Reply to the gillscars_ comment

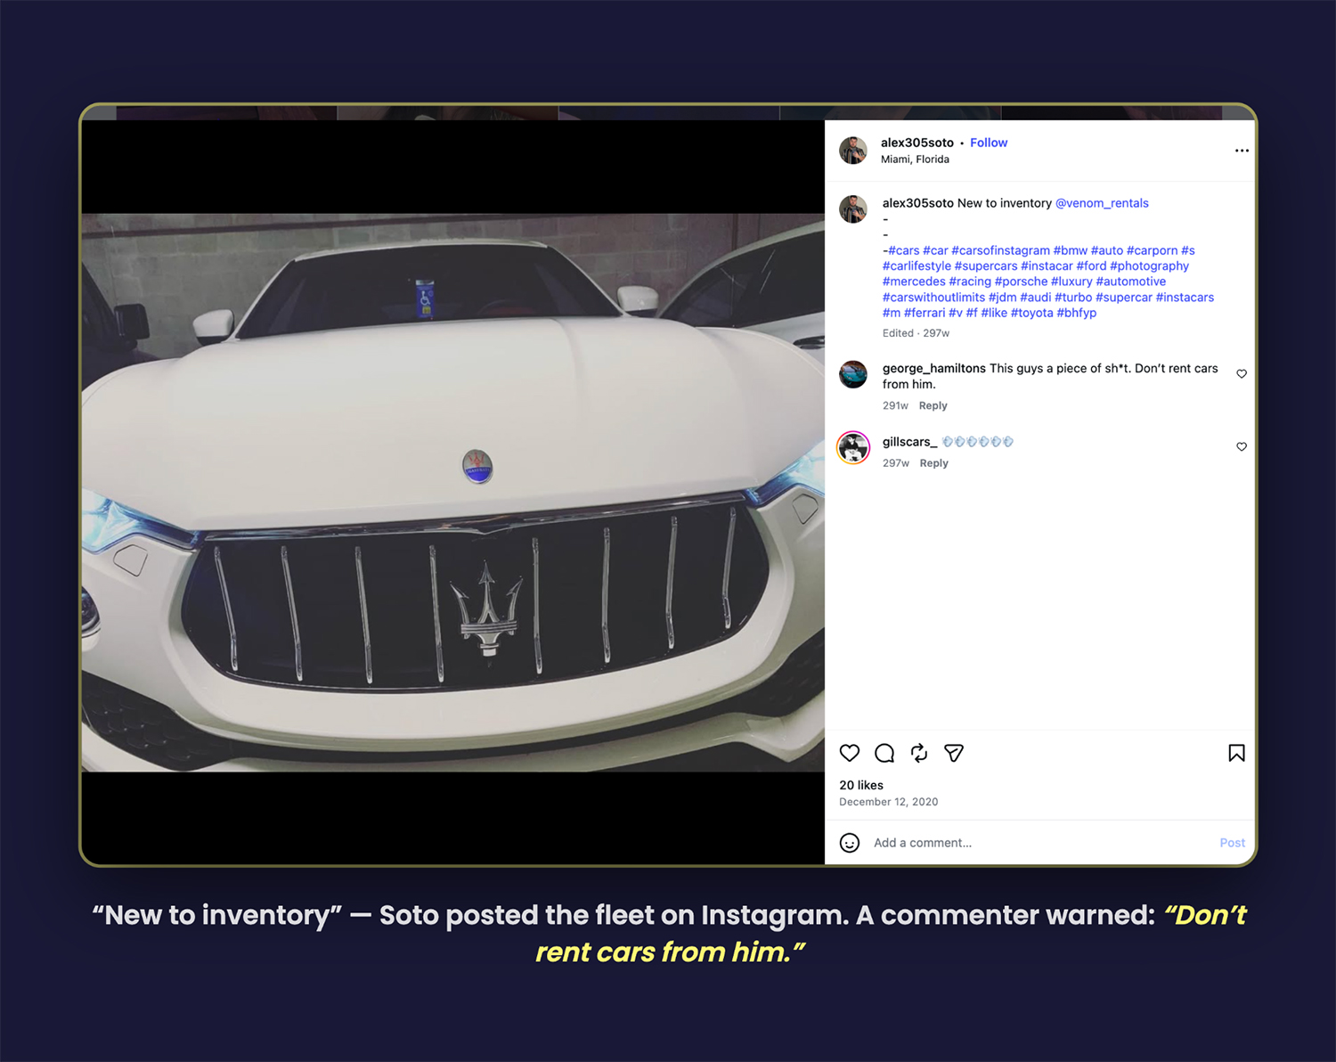click(x=933, y=463)
